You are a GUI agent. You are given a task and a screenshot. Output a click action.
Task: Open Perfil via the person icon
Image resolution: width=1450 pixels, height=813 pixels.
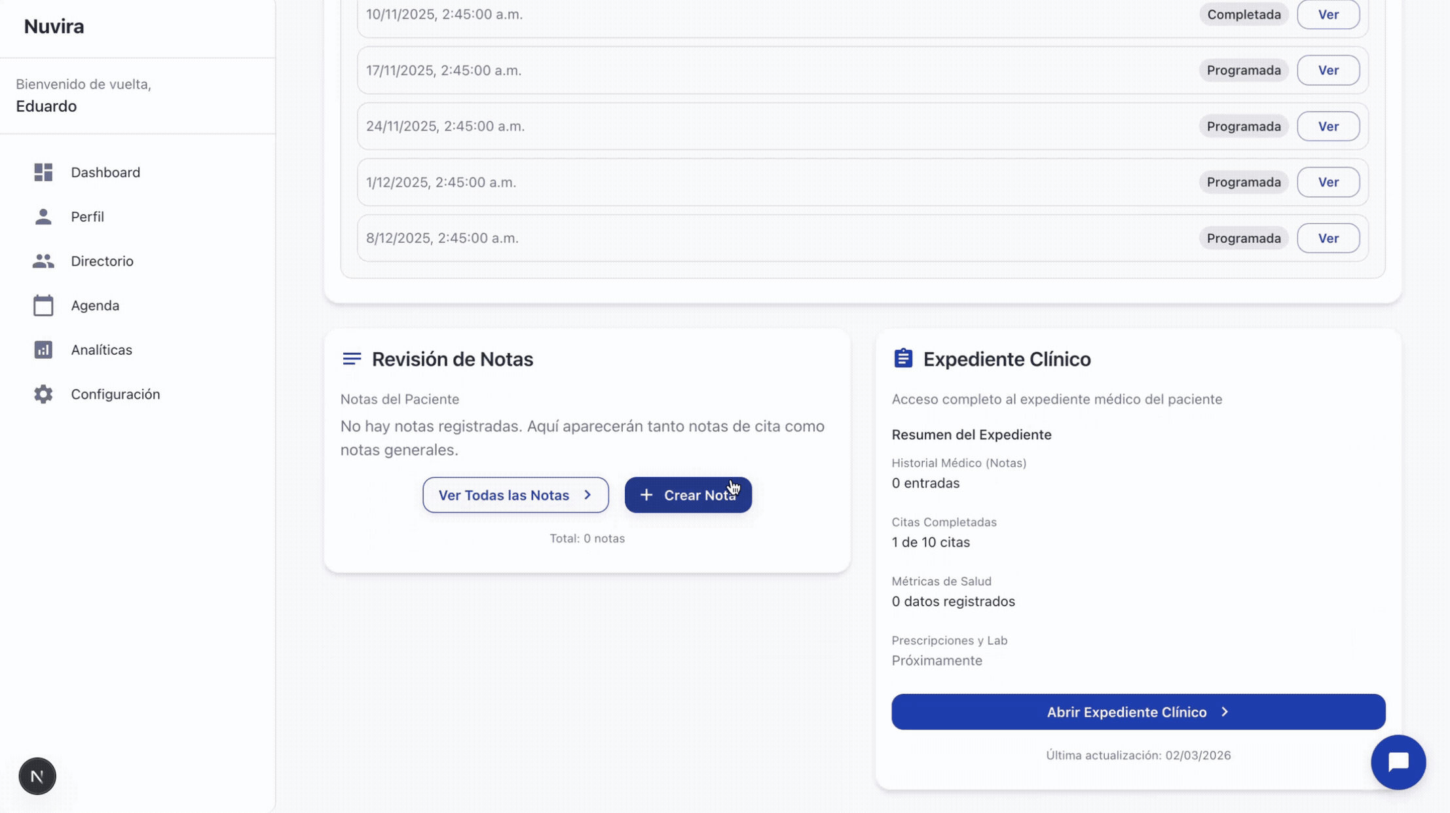43,216
